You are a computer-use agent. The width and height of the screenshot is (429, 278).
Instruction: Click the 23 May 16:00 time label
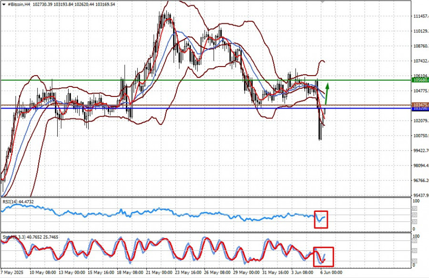188,272
